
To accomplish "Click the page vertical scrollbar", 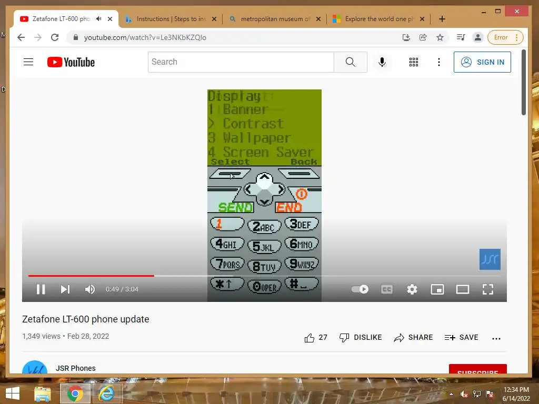I will pos(524,83).
